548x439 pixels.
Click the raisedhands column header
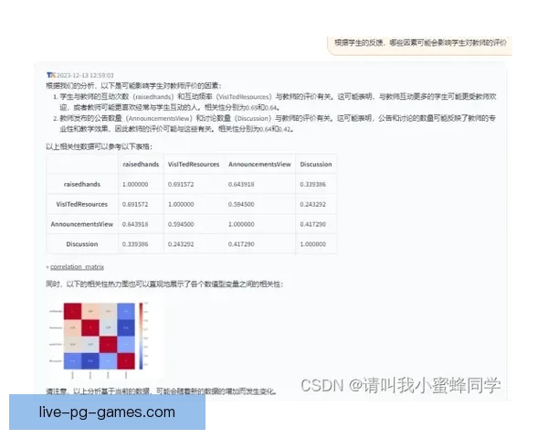click(141, 165)
